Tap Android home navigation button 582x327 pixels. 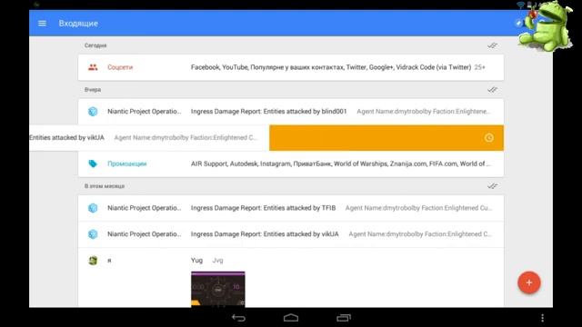[291, 318]
